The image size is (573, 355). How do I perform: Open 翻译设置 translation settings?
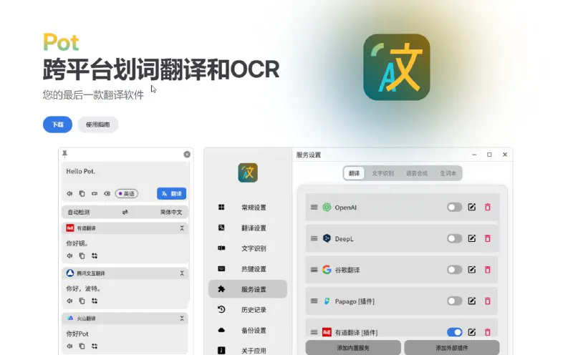(x=248, y=228)
